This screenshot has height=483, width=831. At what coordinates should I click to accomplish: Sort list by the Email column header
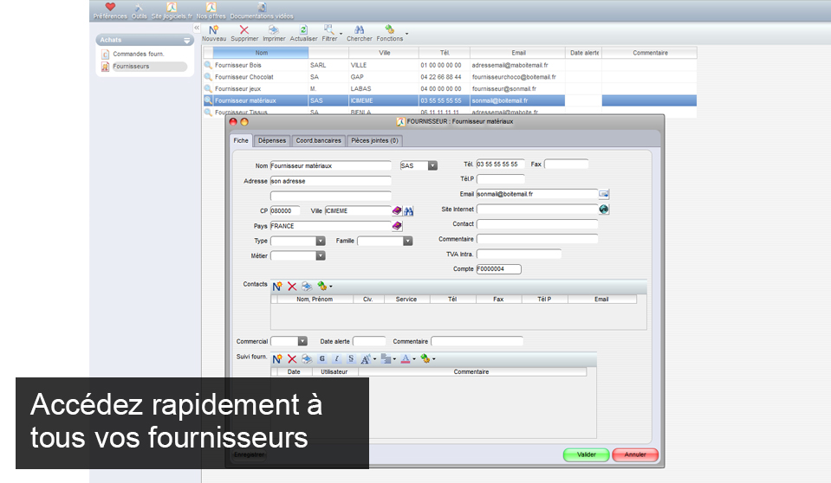(518, 53)
